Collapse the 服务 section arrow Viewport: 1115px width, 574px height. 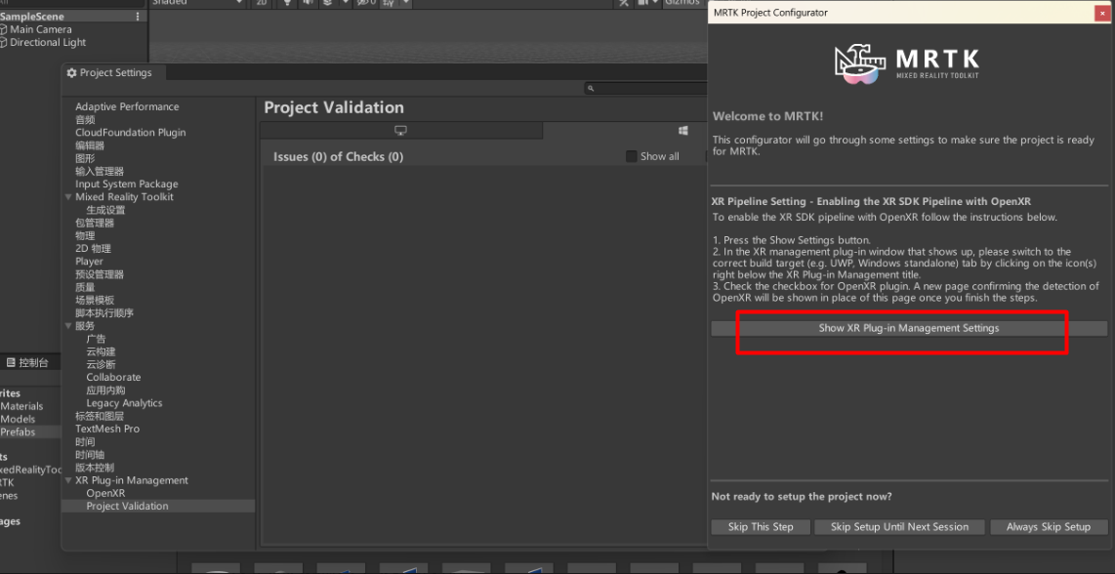coord(68,326)
